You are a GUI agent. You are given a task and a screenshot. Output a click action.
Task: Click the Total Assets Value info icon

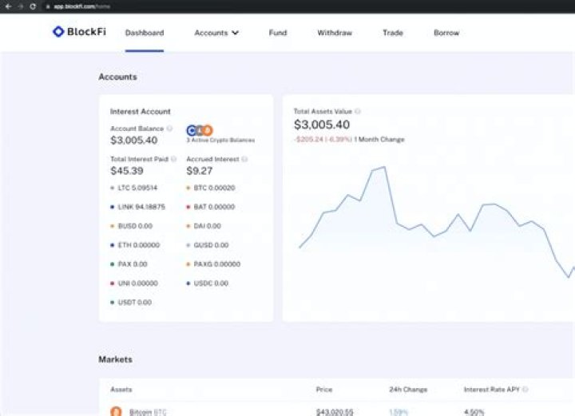click(358, 111)
